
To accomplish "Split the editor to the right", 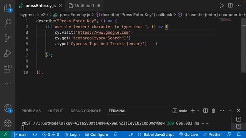I will (x=230, y=5).
